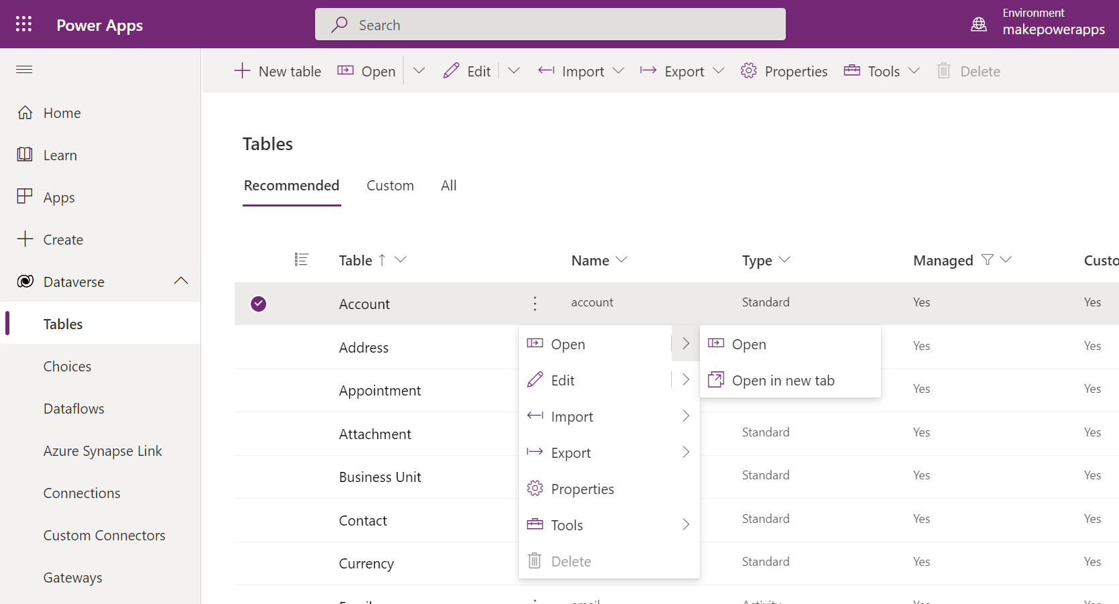Select Open in new tab submenu item

(782, 381)
